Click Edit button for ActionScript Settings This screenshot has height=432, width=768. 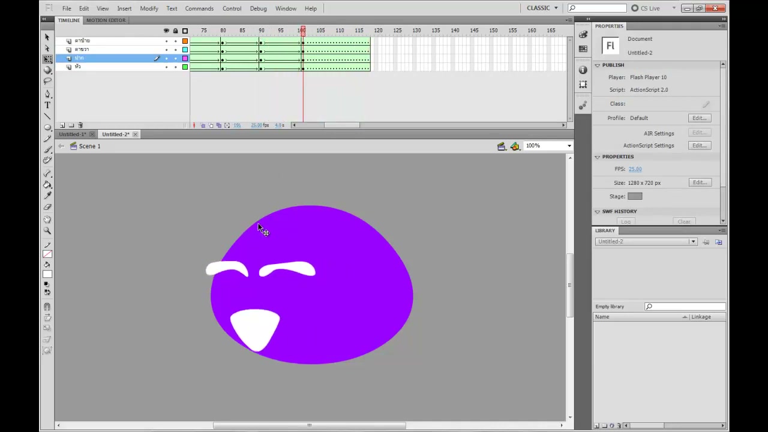click(700, 146)
